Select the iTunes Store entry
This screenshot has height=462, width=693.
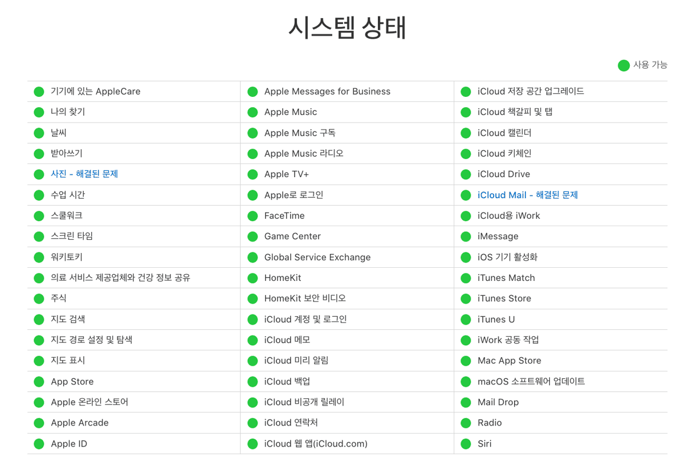click(504, 299)
